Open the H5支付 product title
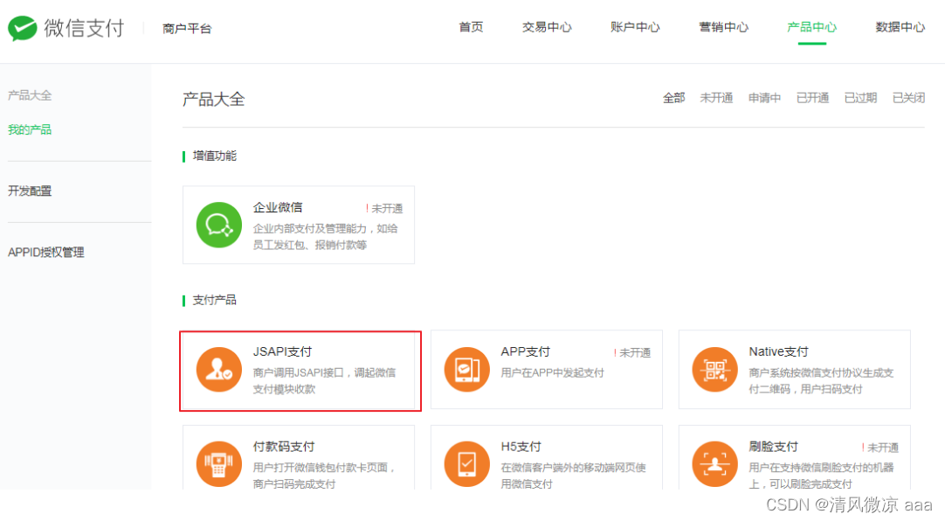The image size is (945, 521). click(521, 447)
